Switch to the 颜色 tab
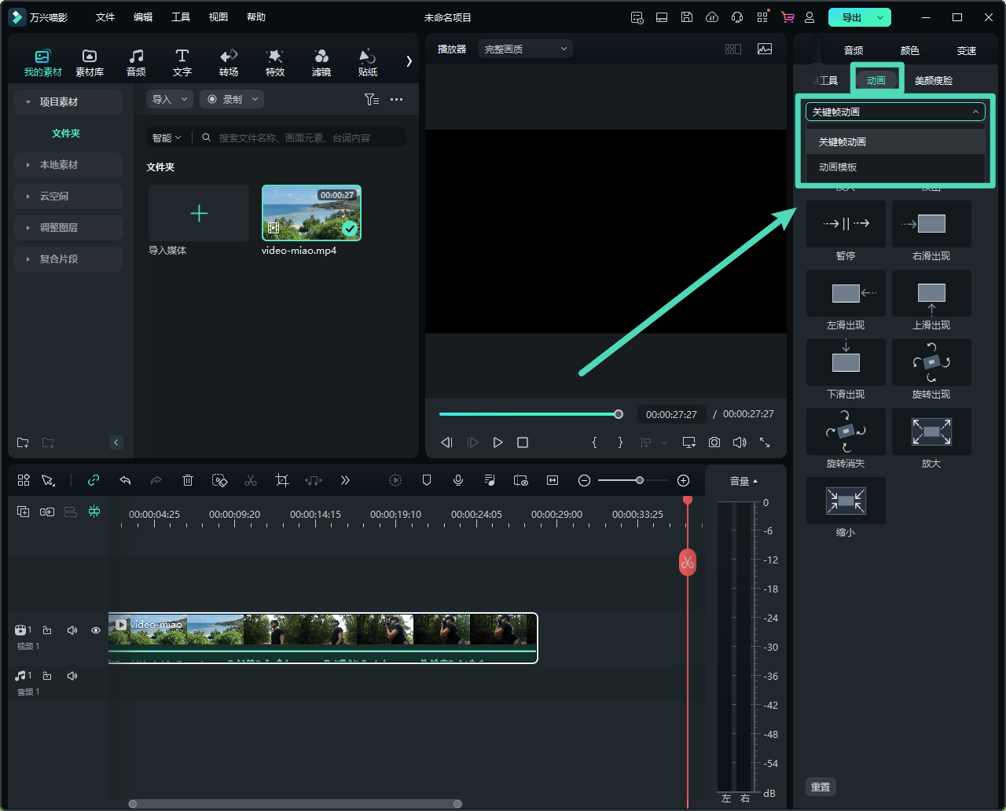Screen dimensions: 1006x811 coord(909,50)
